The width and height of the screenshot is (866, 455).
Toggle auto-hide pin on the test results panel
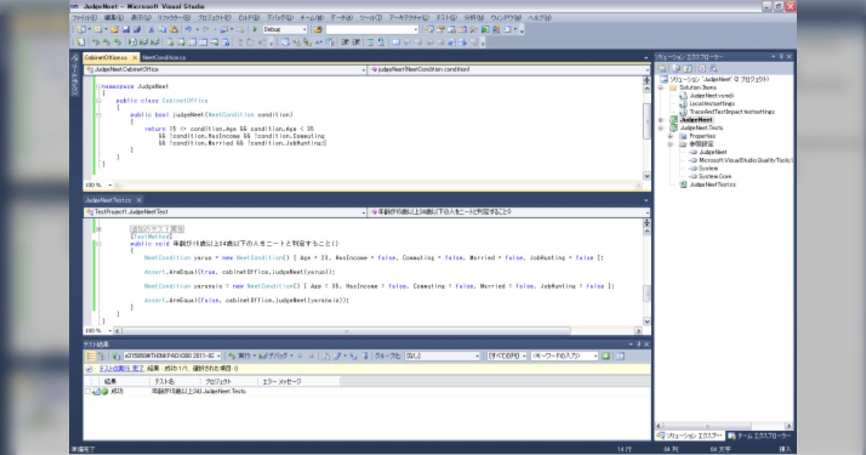[x=638, y=344]
